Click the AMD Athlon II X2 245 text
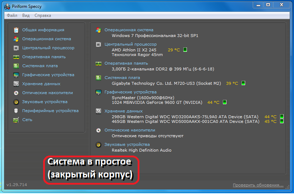Image resolution: width=294 pixels, height=194 pixels. 134,50
